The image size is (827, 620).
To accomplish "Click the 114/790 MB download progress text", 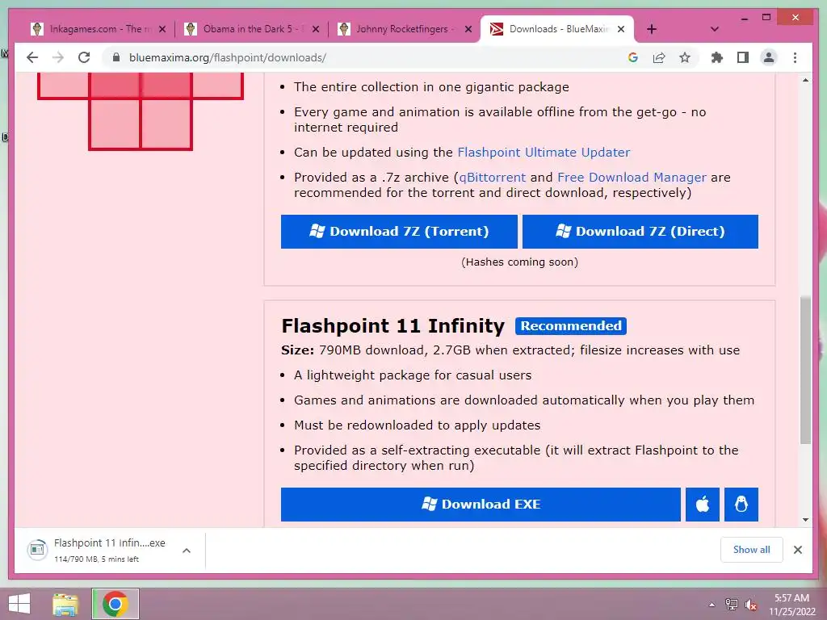I will point(96,559).
